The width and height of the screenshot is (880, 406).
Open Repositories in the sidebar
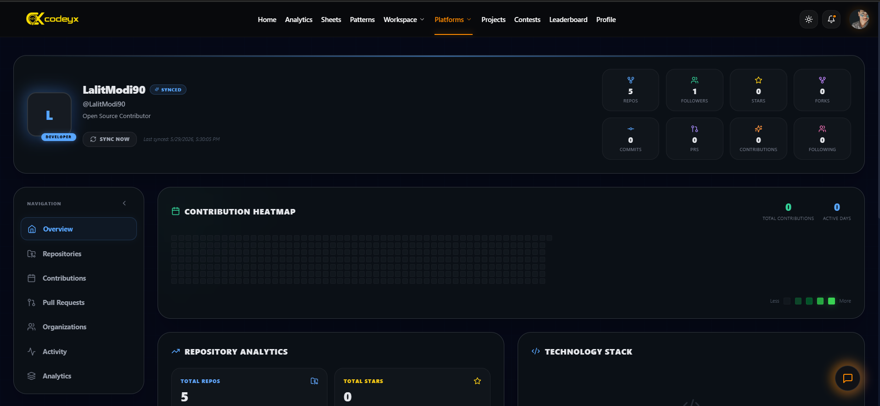79,254
